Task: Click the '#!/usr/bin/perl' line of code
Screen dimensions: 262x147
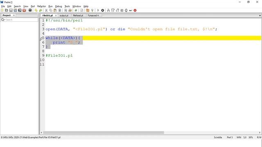Action: (64, 20)
